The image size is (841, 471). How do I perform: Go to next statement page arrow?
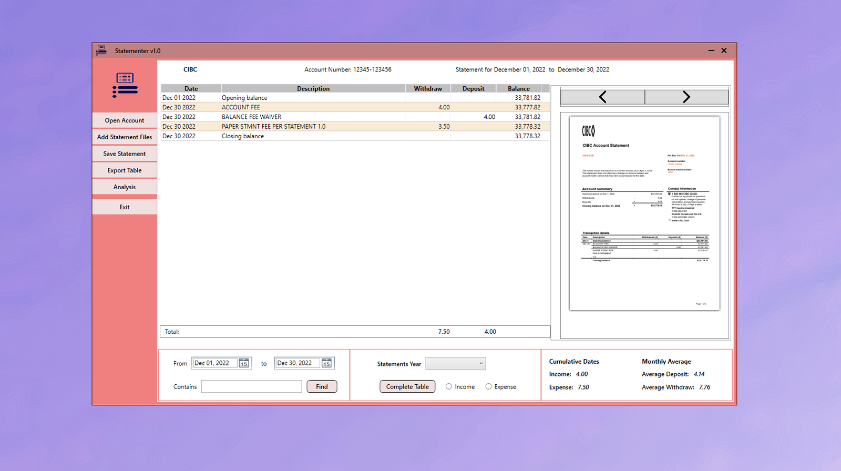click(686, 97)
